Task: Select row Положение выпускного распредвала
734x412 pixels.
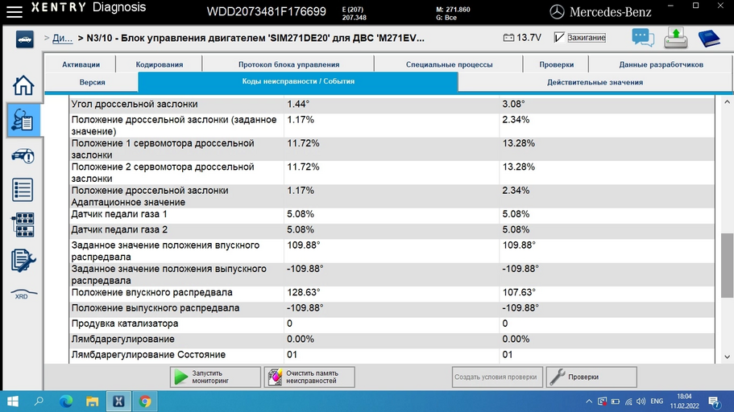Action: tap(392, 308)
